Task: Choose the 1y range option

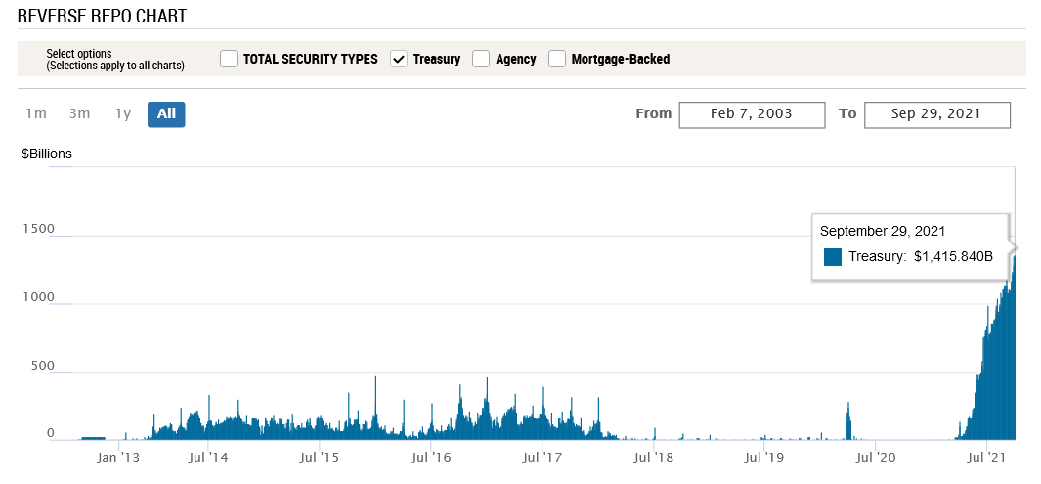Action: point(123,114)
